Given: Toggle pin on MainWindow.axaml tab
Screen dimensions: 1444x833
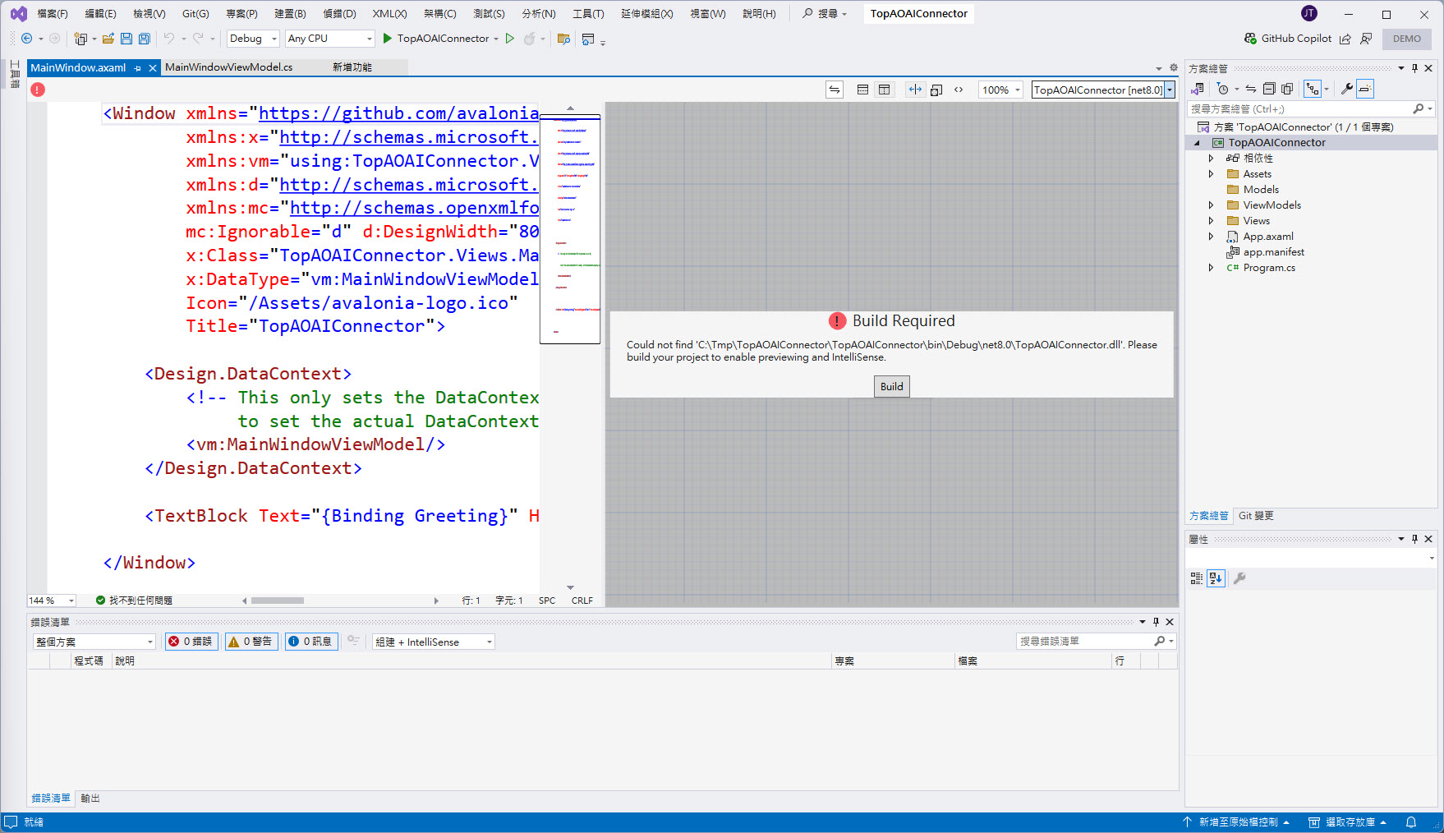Looking at the screenshot, I should pyautogui.click(x=138, y=68).
